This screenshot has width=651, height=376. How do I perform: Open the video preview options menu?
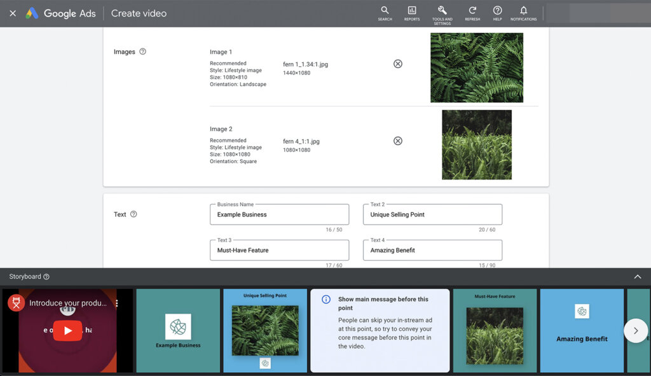pyautogui.click(x=117, y=303)
